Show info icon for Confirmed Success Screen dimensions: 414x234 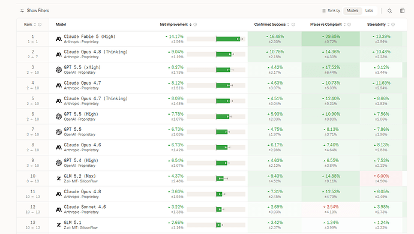(x=293, y=25)
